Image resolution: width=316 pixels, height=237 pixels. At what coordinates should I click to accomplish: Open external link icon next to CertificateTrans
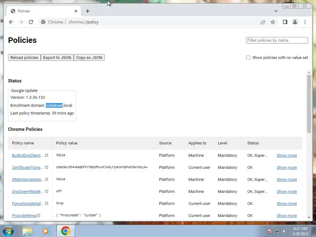[x=47, y=167]
